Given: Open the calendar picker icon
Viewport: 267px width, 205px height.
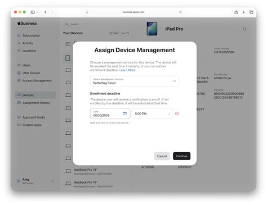Looking at the screenshot, I should (125, 113).
